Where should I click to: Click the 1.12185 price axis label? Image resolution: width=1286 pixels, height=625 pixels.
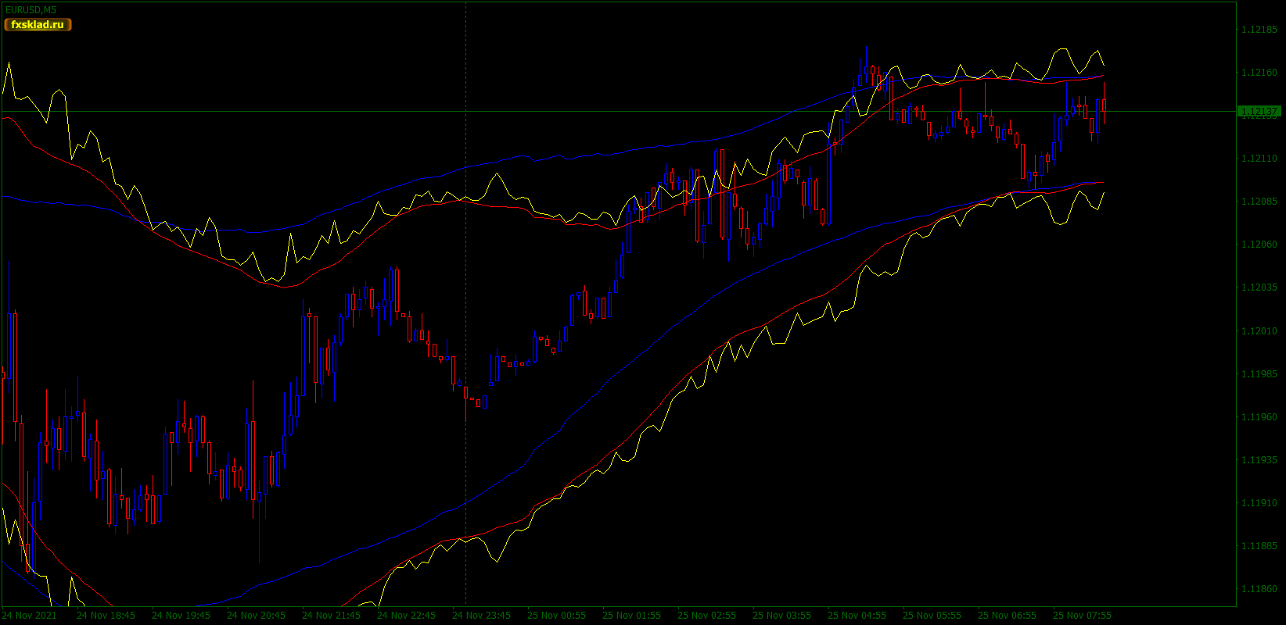click(x=1259, y=30)
